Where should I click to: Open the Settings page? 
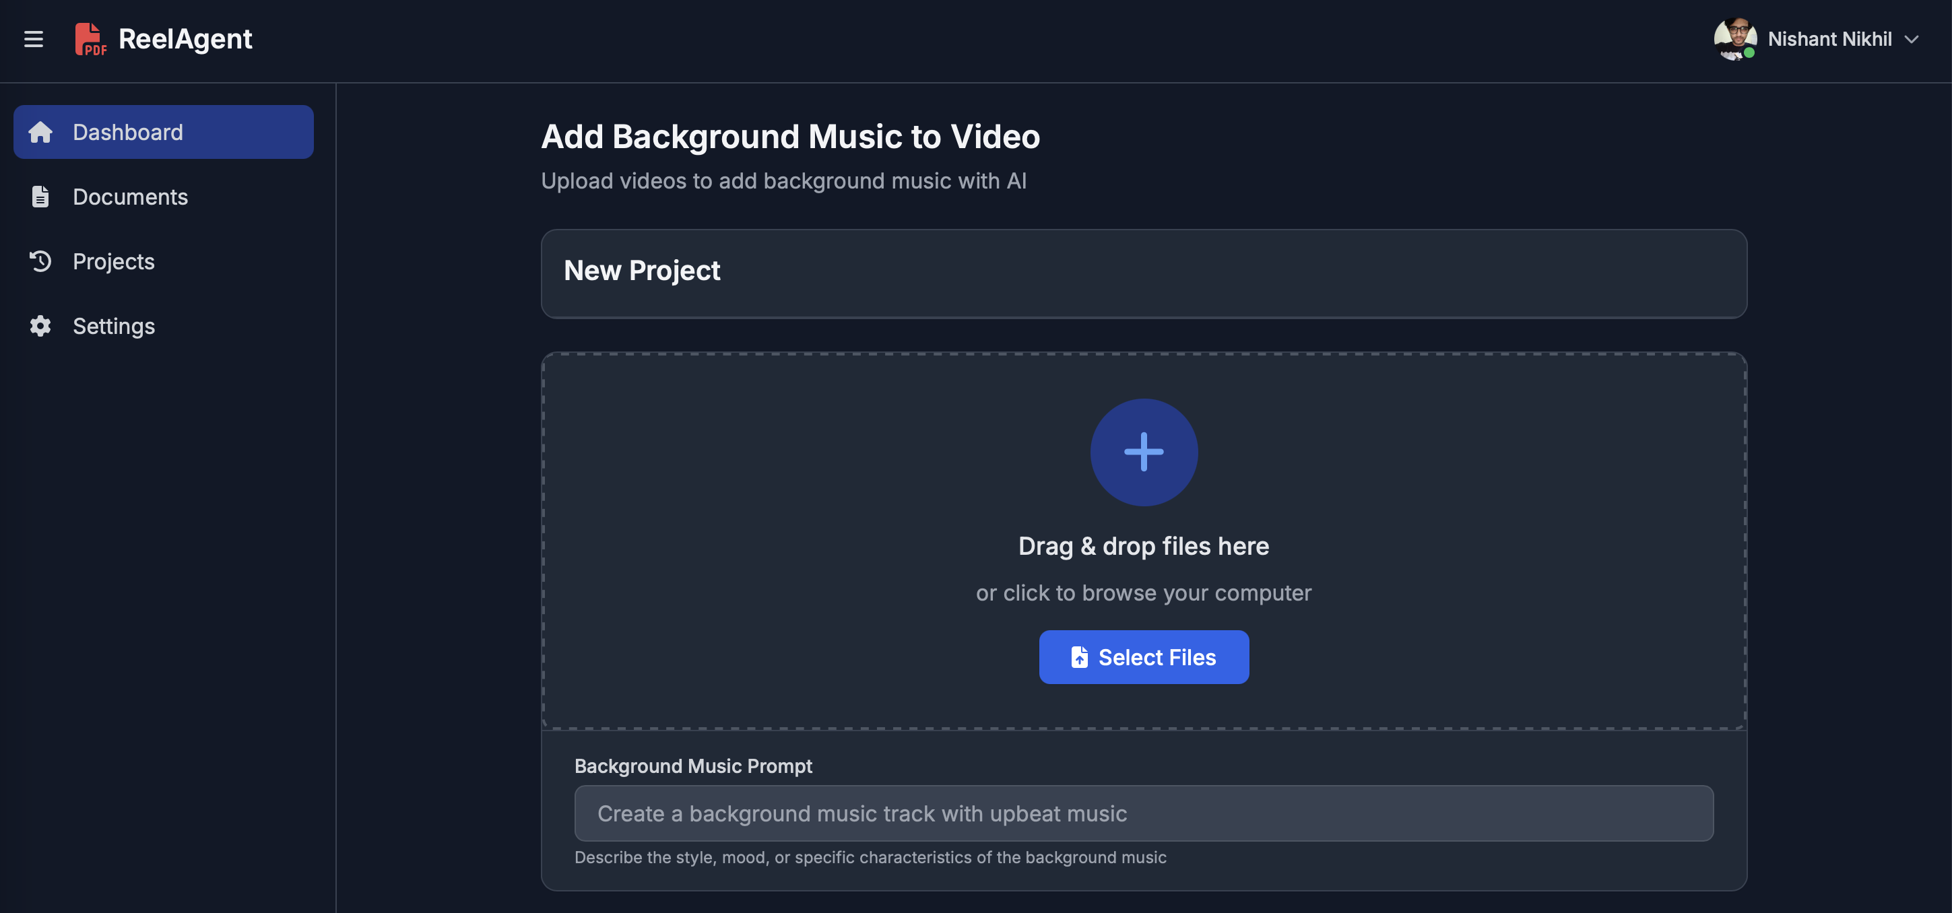point(115,326)
